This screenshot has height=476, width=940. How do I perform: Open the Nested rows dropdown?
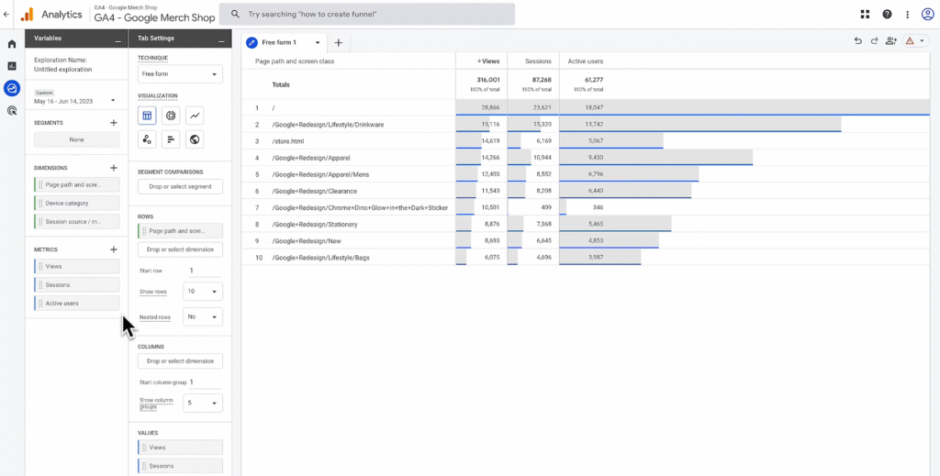[x=203, y=316]
